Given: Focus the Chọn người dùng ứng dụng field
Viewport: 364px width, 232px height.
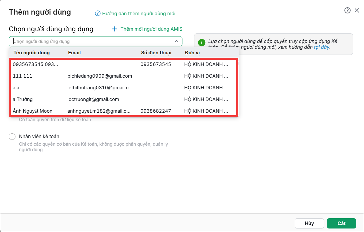Looking at the screenshot, I should click(95, 41).
